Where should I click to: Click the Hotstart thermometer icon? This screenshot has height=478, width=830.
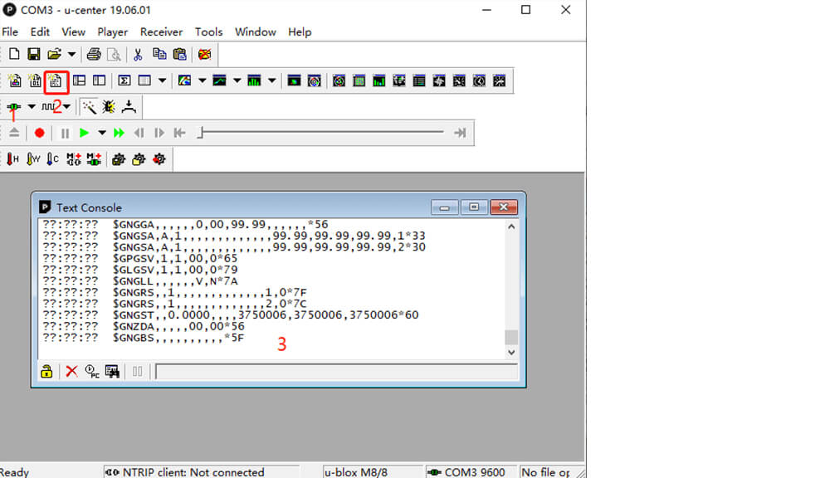point(12,159)
